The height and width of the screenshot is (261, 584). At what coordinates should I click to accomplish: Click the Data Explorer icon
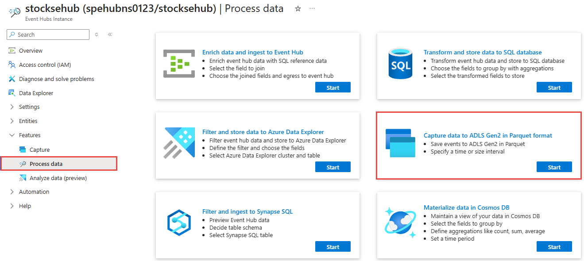(12, 93)
